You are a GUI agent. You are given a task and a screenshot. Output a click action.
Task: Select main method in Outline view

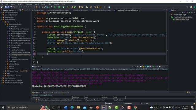coord(182,20)
